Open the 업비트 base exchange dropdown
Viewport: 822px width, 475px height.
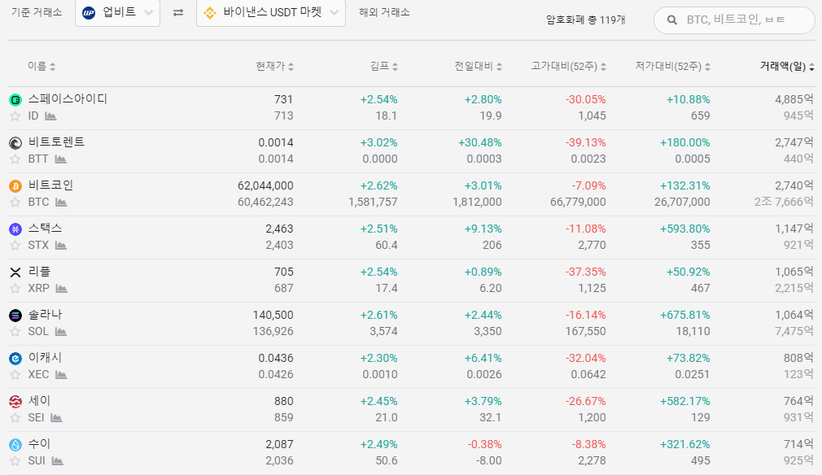click(117, 12)
